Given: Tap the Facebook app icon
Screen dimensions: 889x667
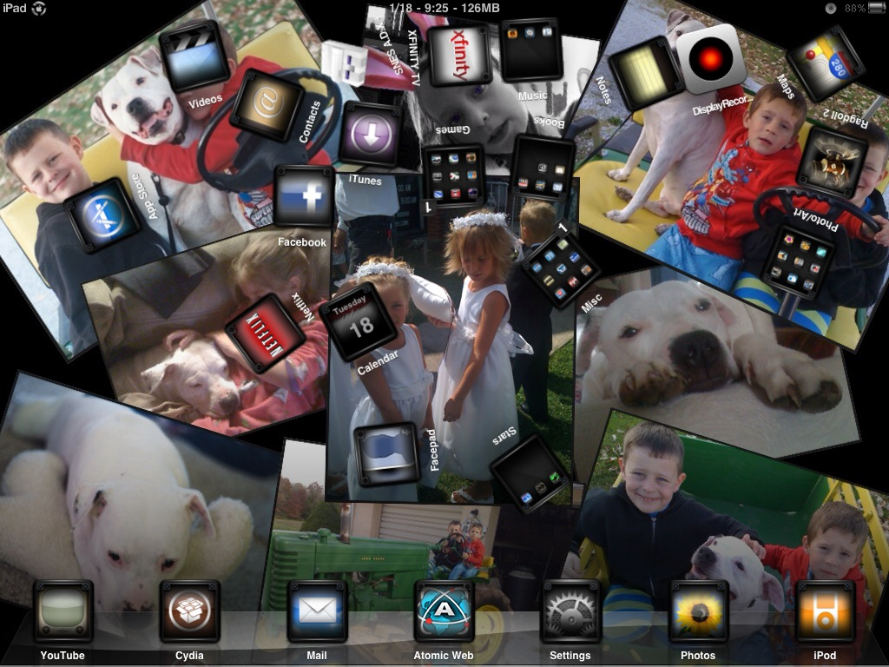Looking at the screenshot, I should (304, 197).
